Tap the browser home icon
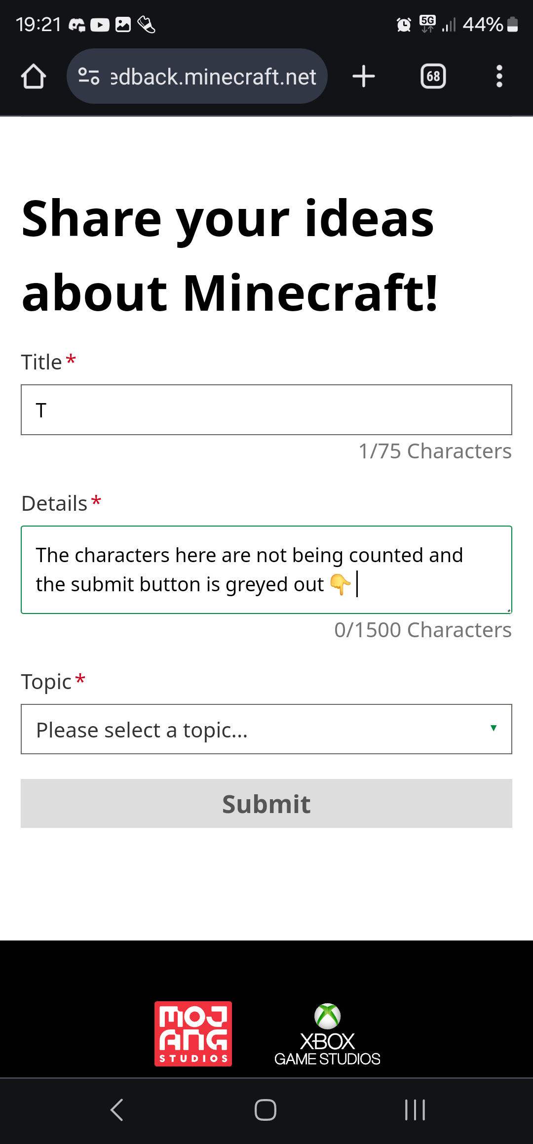Image resolution: width=533 pixels, height=1144 pixels. point(34,77)
